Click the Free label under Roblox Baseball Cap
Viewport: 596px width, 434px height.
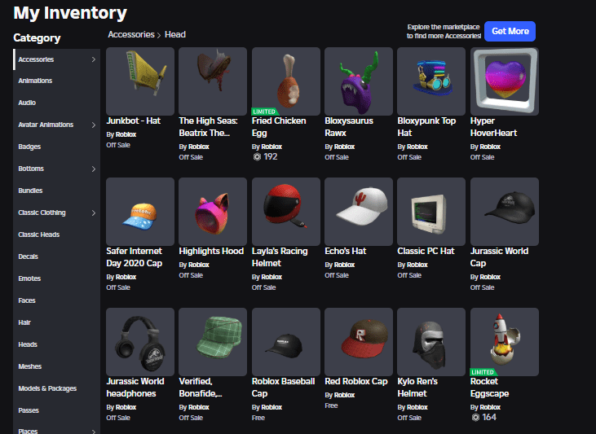(258, 418)
